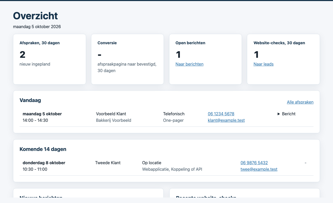Screen dimensions: 333x203
Task: Click the Vandaag section heading
Action: click(30, 100)
